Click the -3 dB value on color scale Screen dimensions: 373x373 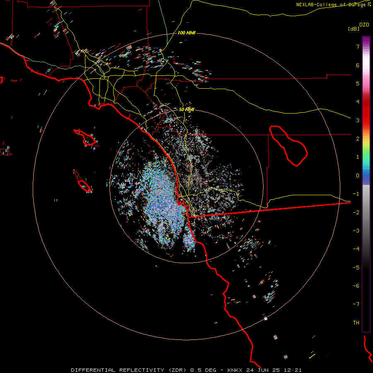click(356, 230)
